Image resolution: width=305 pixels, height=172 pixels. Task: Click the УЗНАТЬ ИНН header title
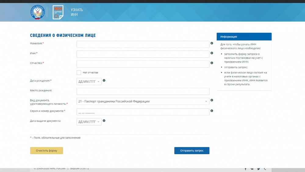[x=77, y=12]
